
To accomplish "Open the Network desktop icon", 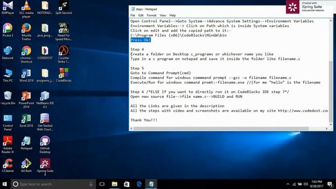I will 8,52.
